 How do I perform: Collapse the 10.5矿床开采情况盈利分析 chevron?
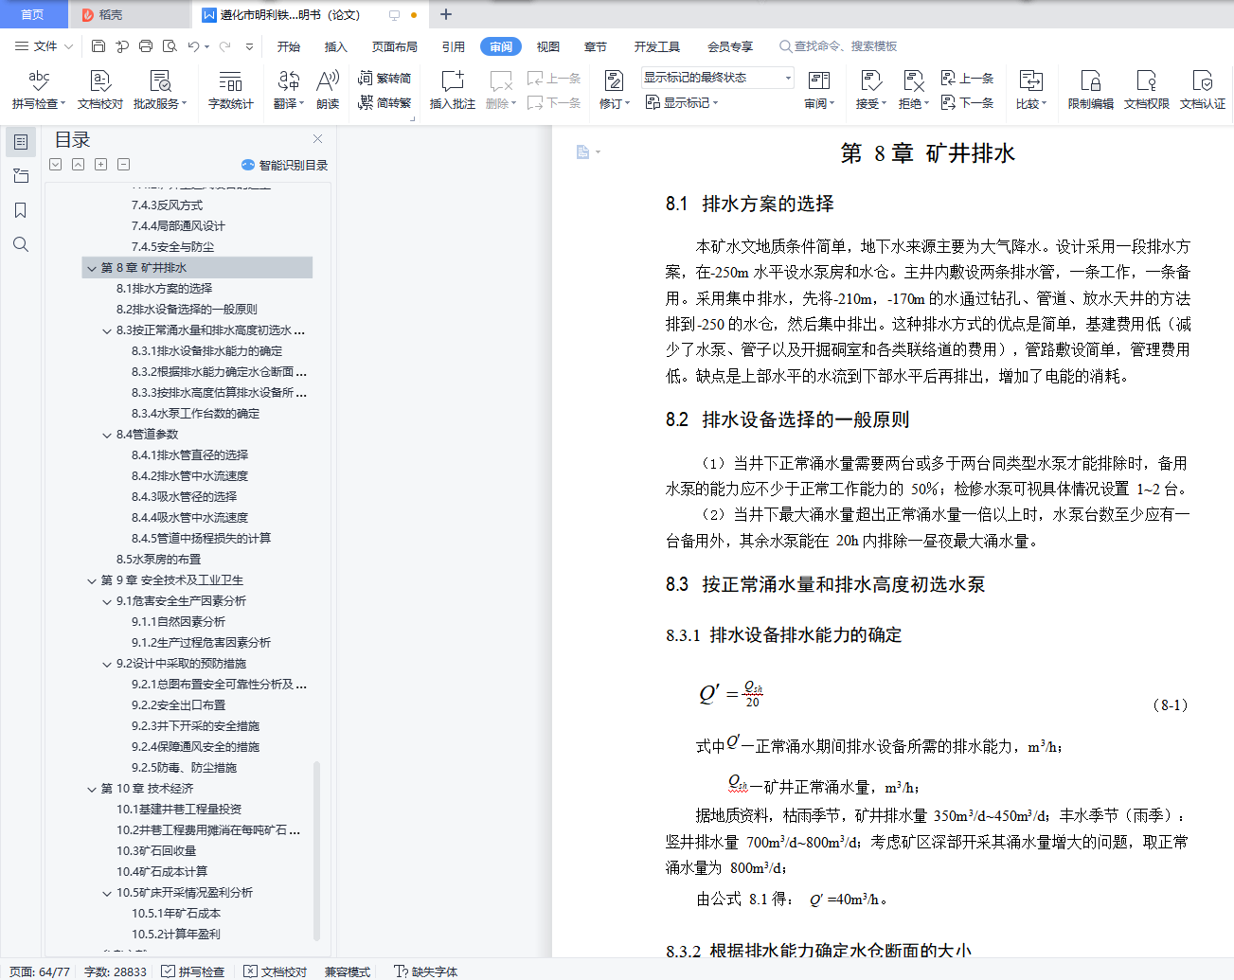click(107, 893)
